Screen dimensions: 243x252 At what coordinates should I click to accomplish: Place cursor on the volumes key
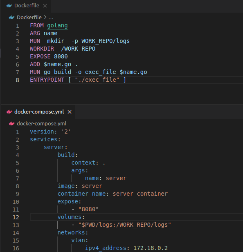[x=70, y=217]
